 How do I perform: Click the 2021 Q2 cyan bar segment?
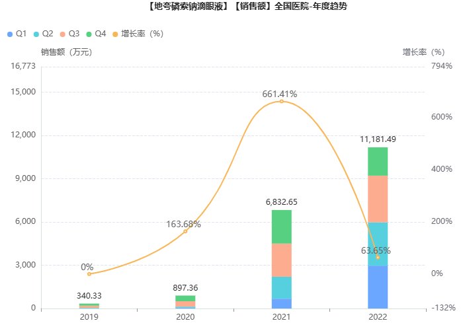click(x=282, y=288)
